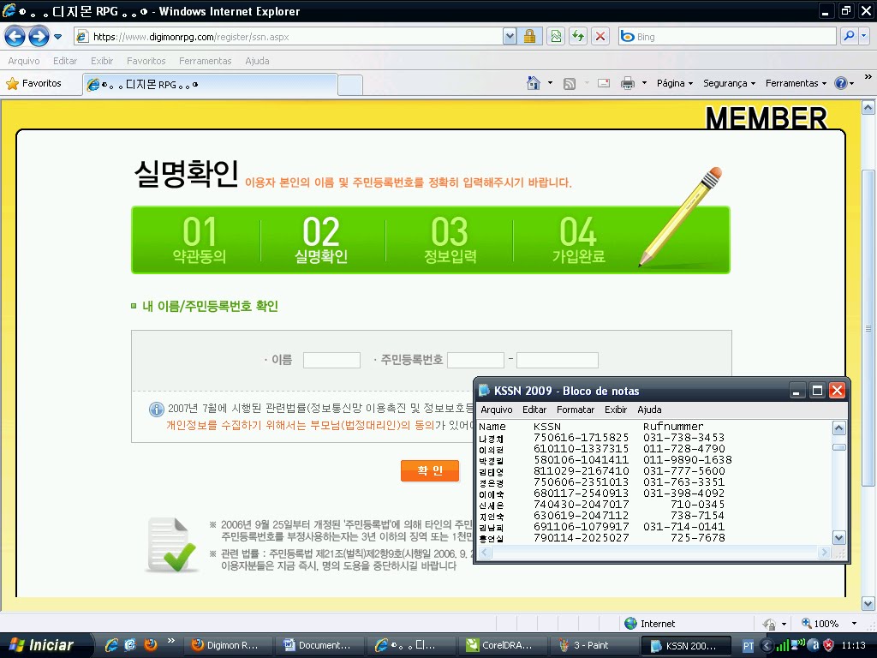Screen dimensions: 877x658
Task: Open the 100% zoom level dropdown
Action: 855,624
